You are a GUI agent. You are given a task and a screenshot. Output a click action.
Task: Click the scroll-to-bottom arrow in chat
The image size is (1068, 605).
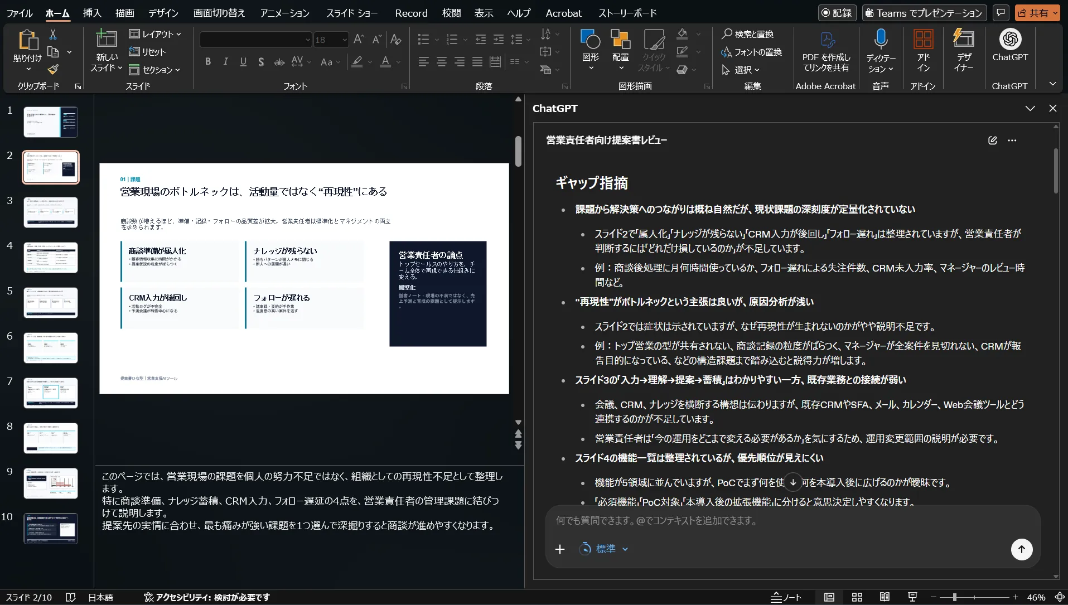pos(792,482)
